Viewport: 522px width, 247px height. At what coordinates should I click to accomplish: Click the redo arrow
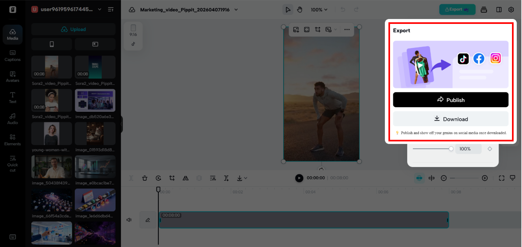[x=356, y=10]
